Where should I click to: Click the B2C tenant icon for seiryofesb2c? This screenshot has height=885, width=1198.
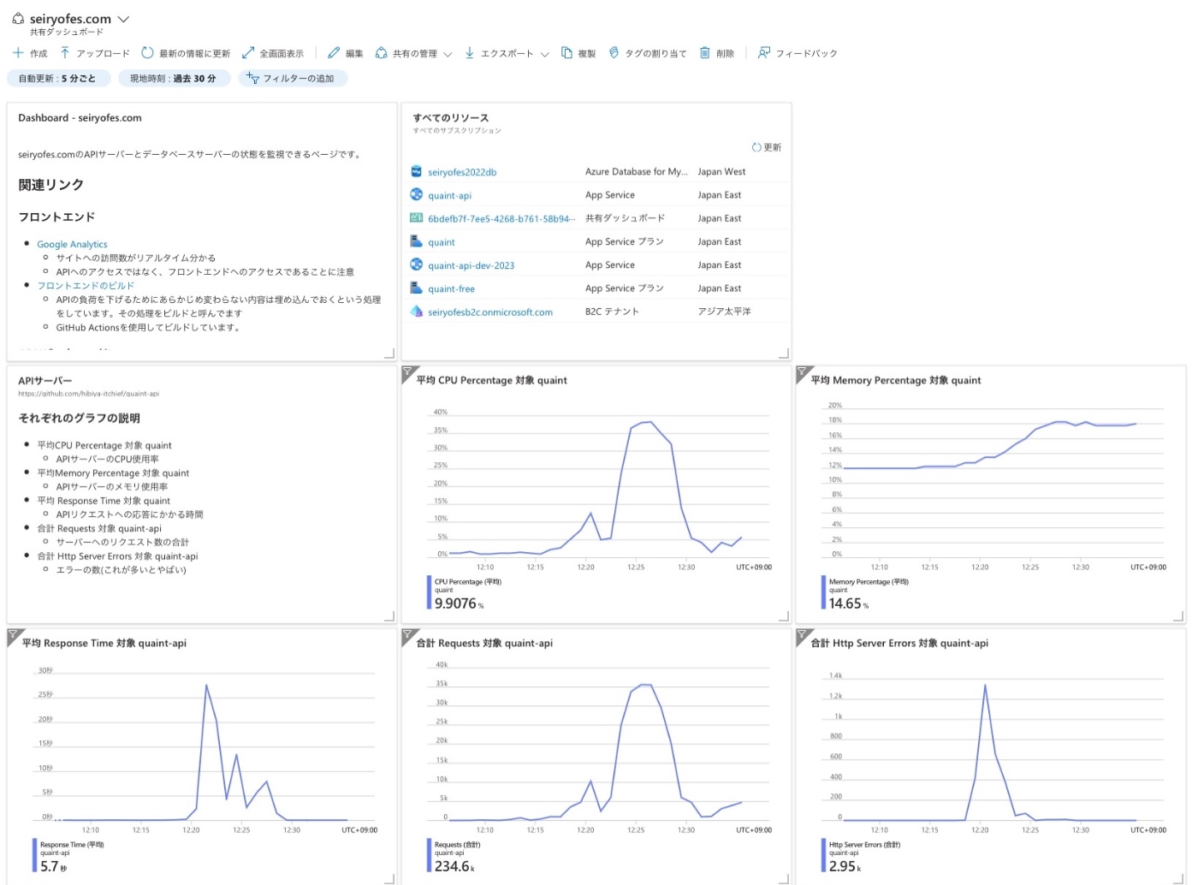[416, 312]
